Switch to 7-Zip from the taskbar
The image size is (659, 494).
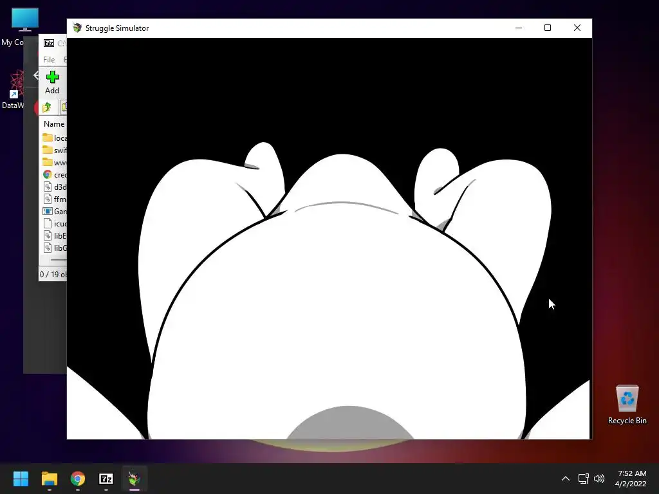[x=106, y=479]
